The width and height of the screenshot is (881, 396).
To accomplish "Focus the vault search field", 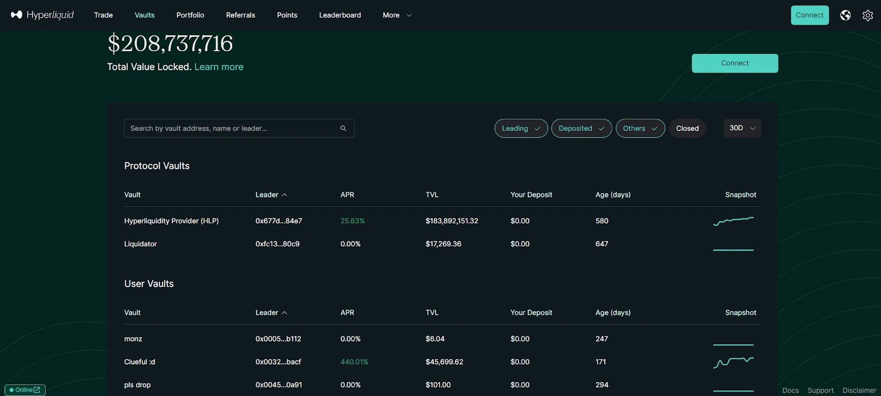I will pyautogui.click(x=239, y=128).
